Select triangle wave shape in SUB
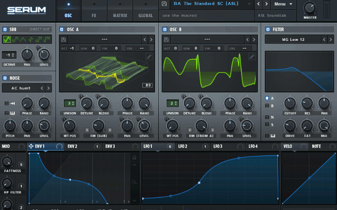337x210 pixels. point(23,39)
